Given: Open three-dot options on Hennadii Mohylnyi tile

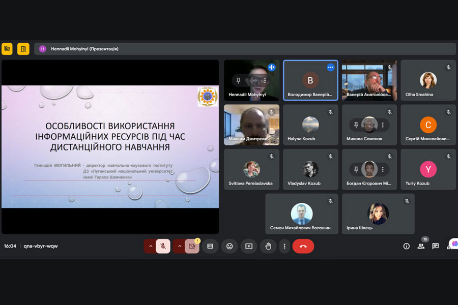Looking at the screenshot, I should pyautogui.click(x=265, y=80).
